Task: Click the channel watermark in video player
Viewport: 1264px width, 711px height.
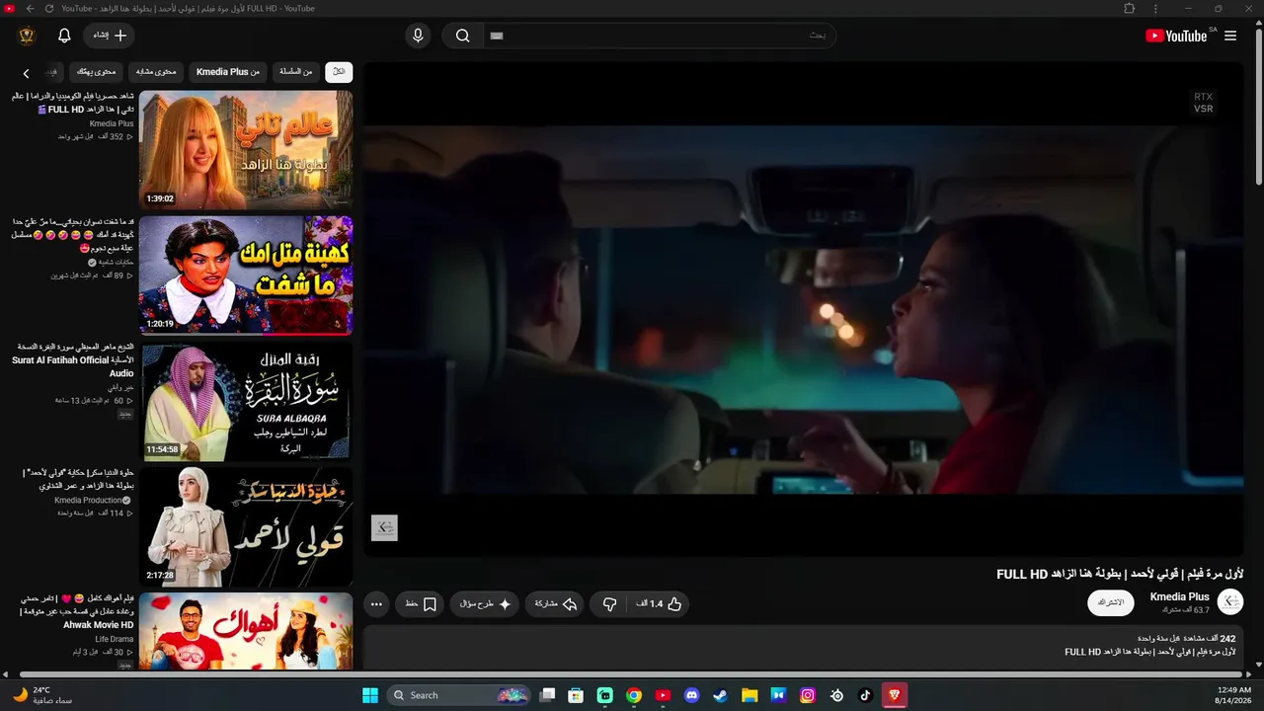Action: point(384,527)
